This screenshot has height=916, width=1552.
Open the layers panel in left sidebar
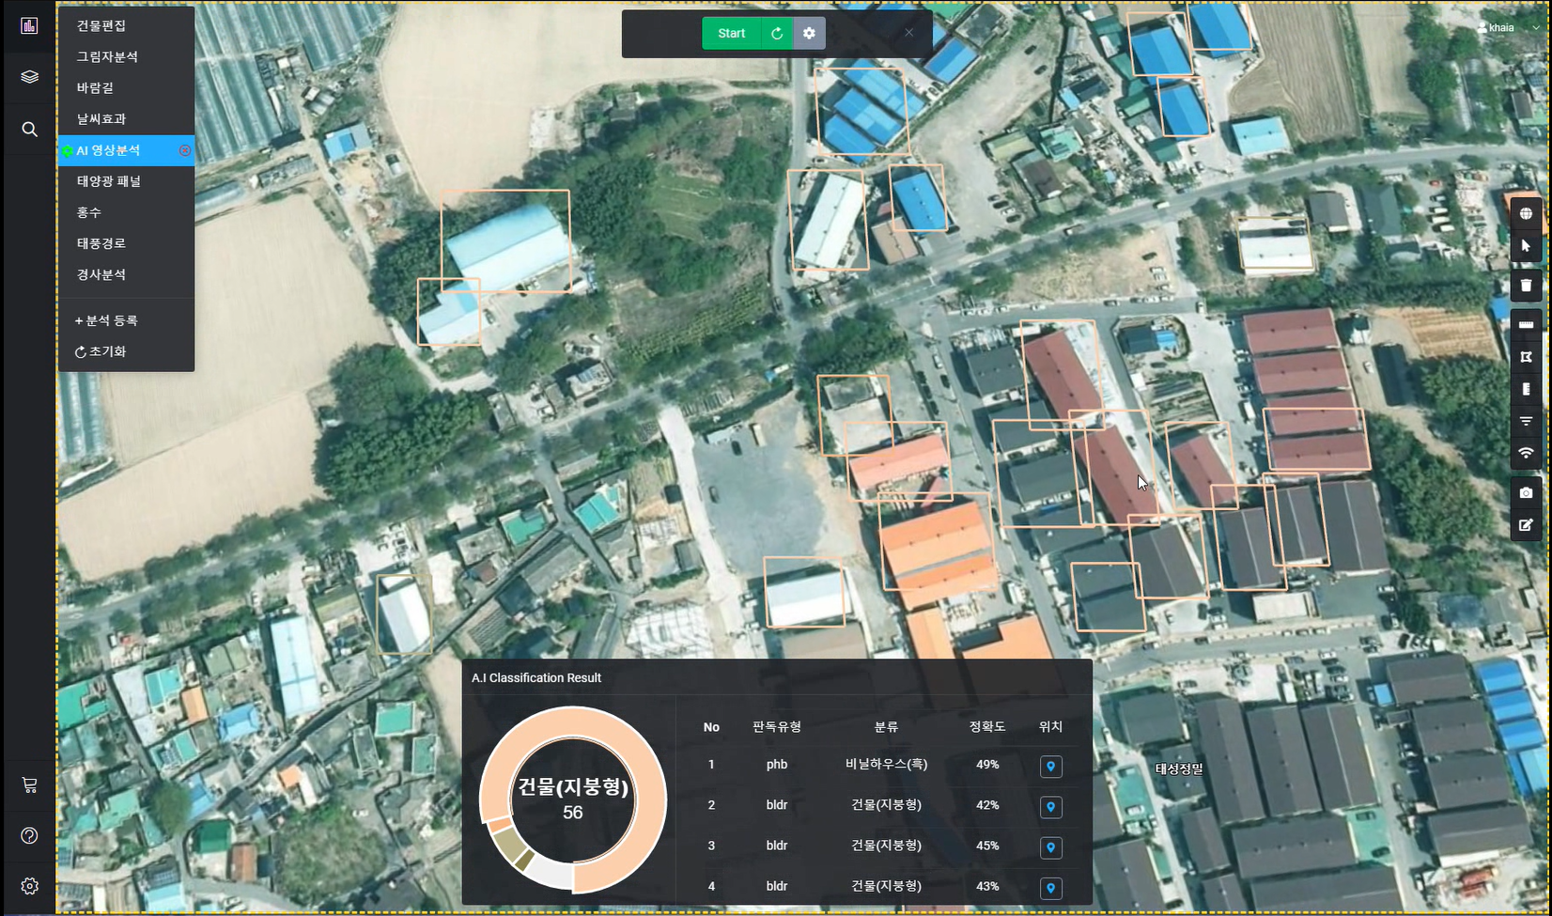29,77
